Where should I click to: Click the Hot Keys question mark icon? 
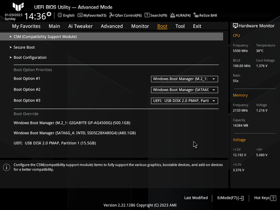(x=273, y=198)
